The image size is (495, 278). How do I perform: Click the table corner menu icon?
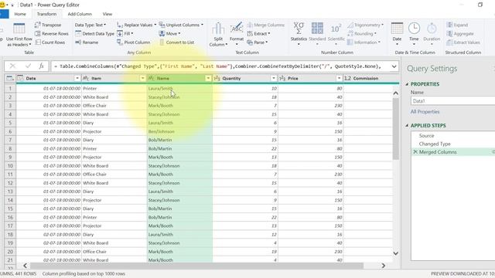click(10, 78)
